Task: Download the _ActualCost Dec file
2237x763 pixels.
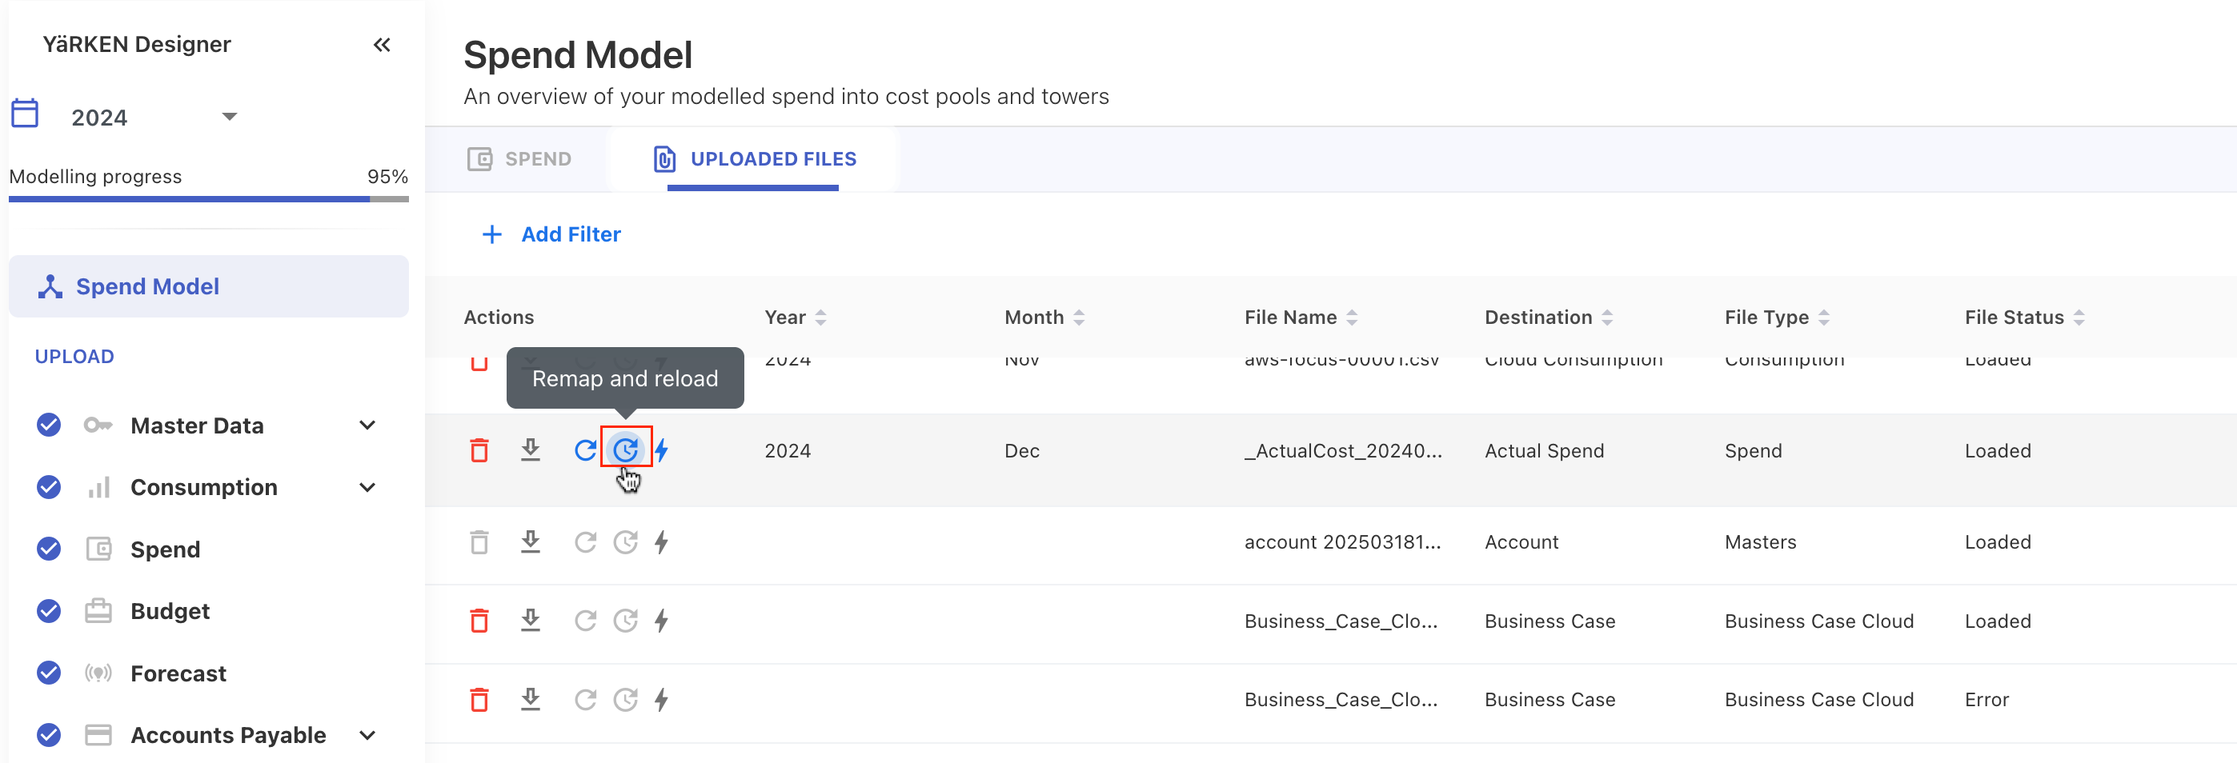Action: pos(530,449)
